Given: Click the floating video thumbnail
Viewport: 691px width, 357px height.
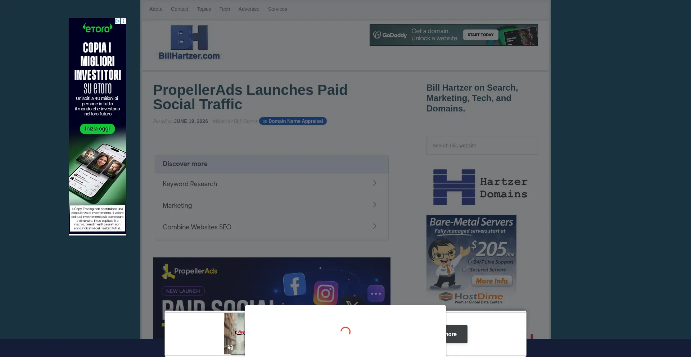Looking at the screenshot, I should coord(234,333).
